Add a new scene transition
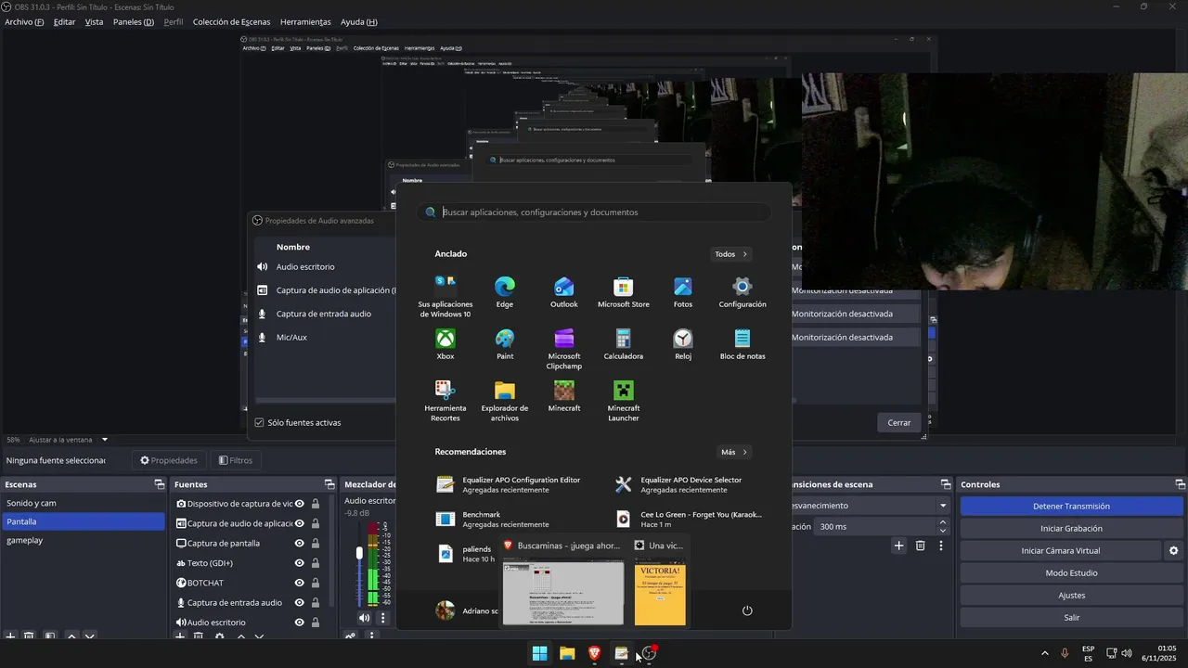This screenshot has height=668, width=1188. pos(898,546)
